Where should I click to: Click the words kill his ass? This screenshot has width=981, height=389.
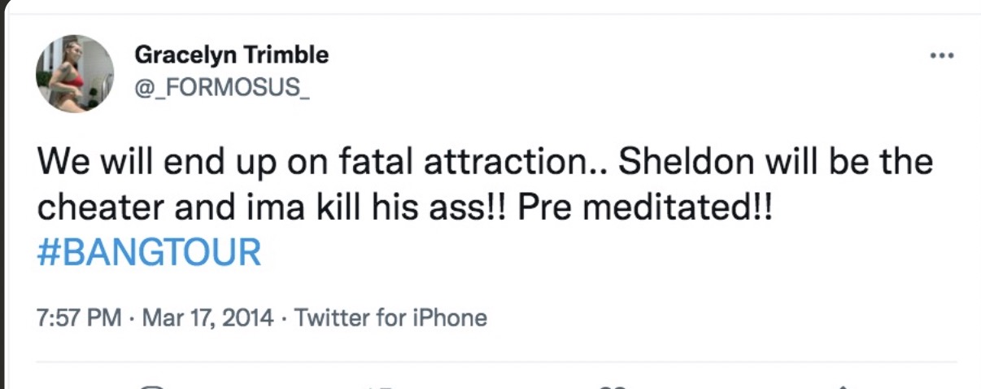pos(382,208)
